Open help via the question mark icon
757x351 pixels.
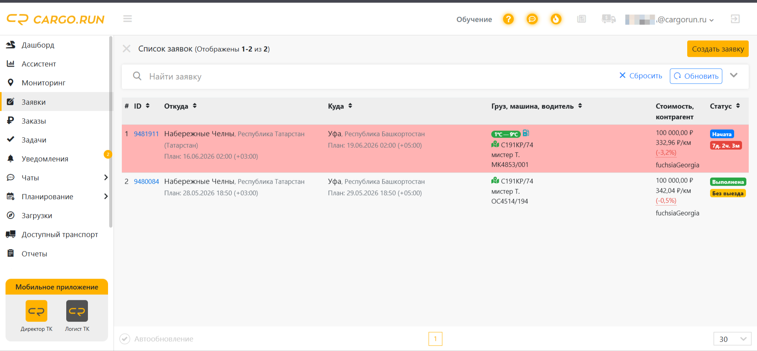[509, 19]
